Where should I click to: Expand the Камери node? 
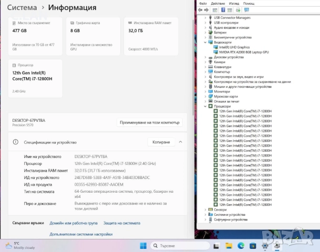pos(205,62)
